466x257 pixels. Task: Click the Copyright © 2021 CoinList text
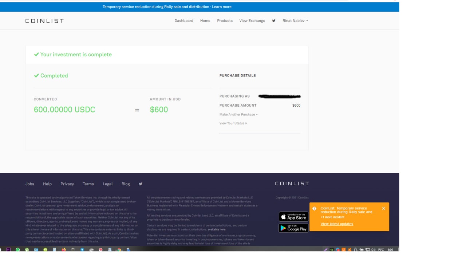292,198
